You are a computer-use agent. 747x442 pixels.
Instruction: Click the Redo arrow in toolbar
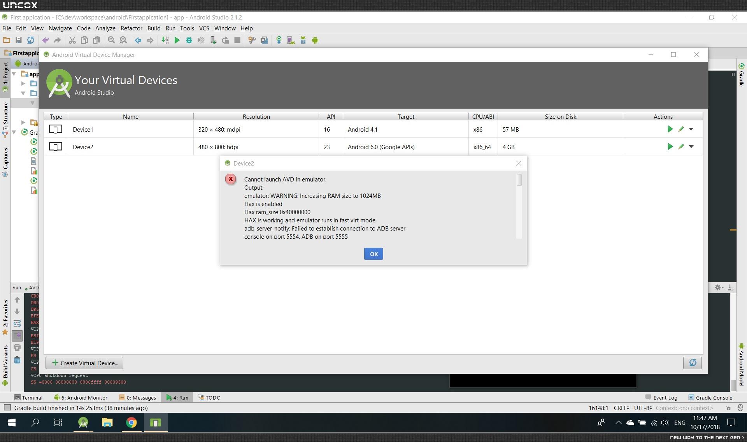57,40
